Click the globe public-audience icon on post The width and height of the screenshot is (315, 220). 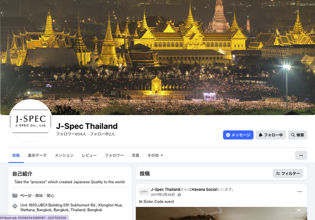(179, 195)
